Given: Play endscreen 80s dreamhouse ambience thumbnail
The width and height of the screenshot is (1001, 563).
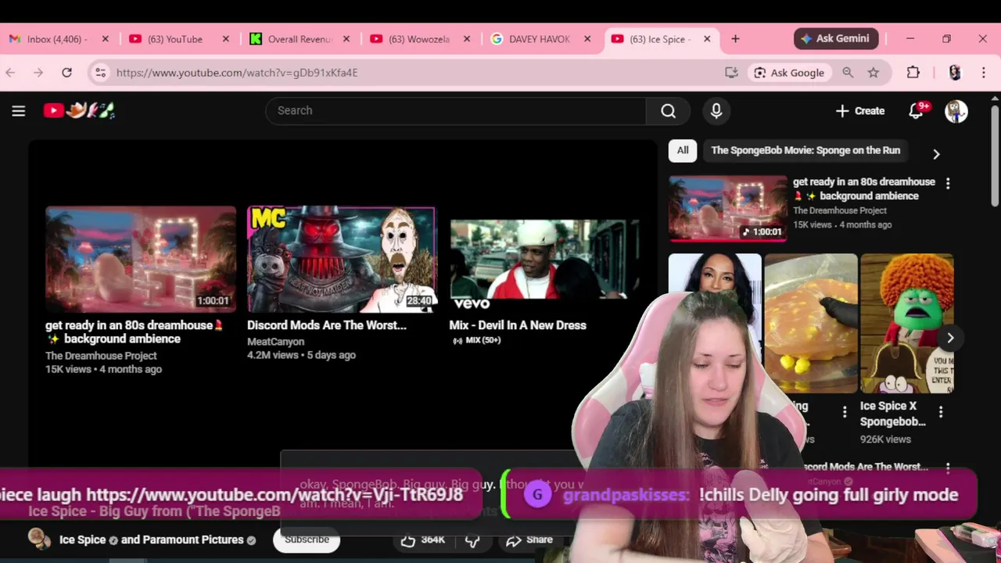Looking at the screenshot, I should (141, 260).
